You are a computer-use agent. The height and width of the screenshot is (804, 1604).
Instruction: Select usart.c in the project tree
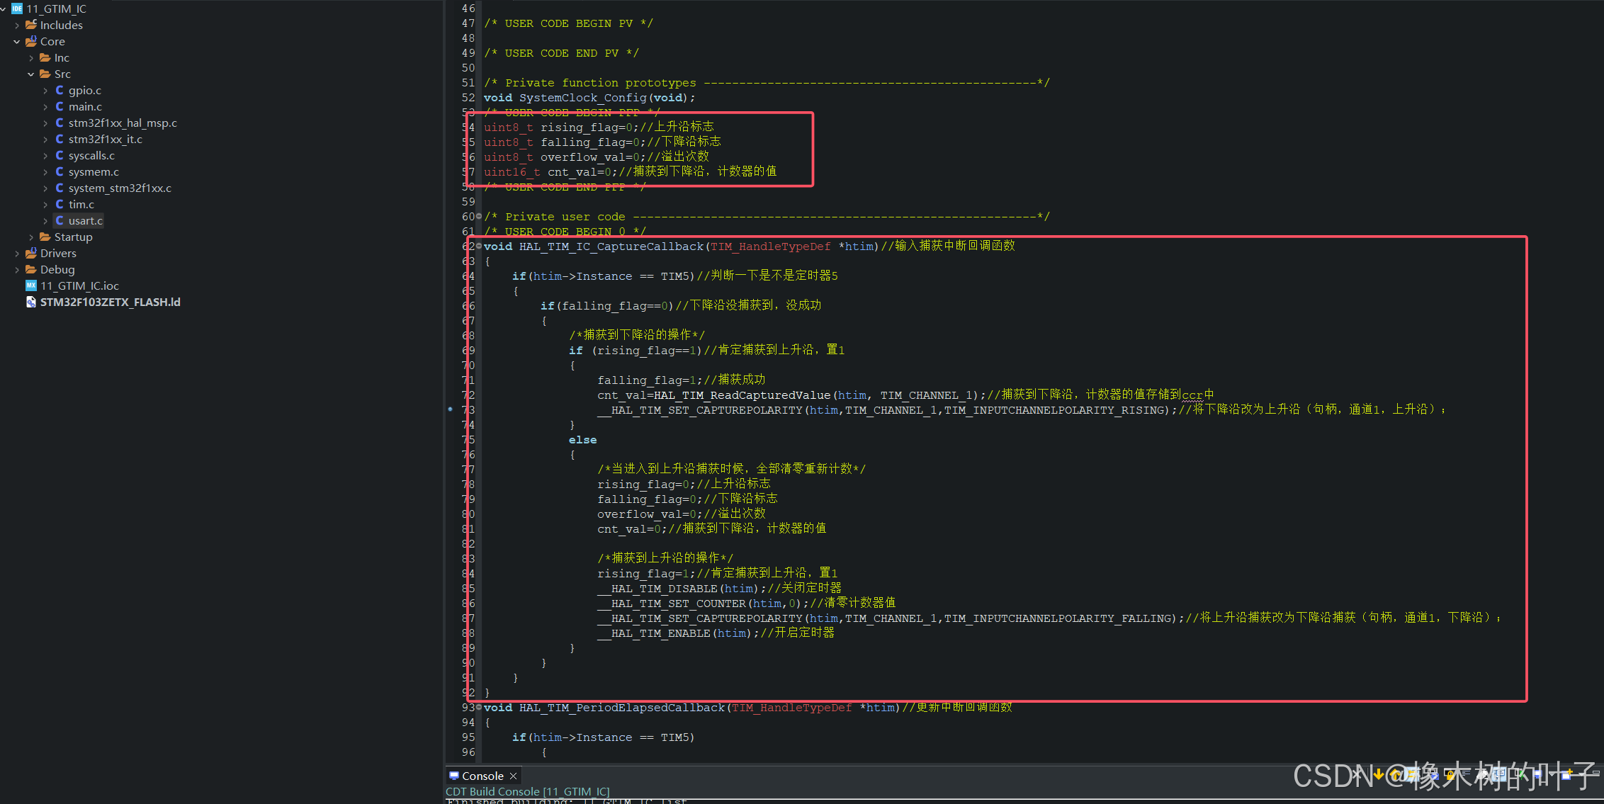pyautogui.click(x=85, y=220)
